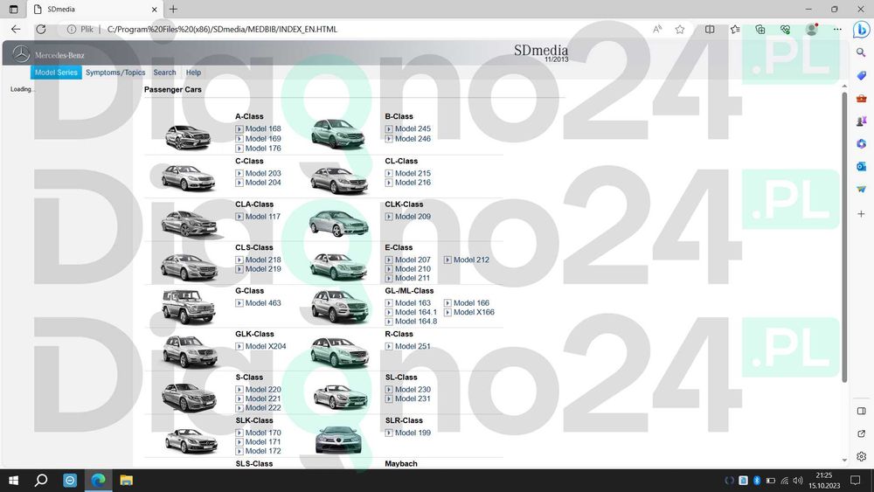Open Model 176 link
Screen dimensions: 874x492
click(263, 149)
